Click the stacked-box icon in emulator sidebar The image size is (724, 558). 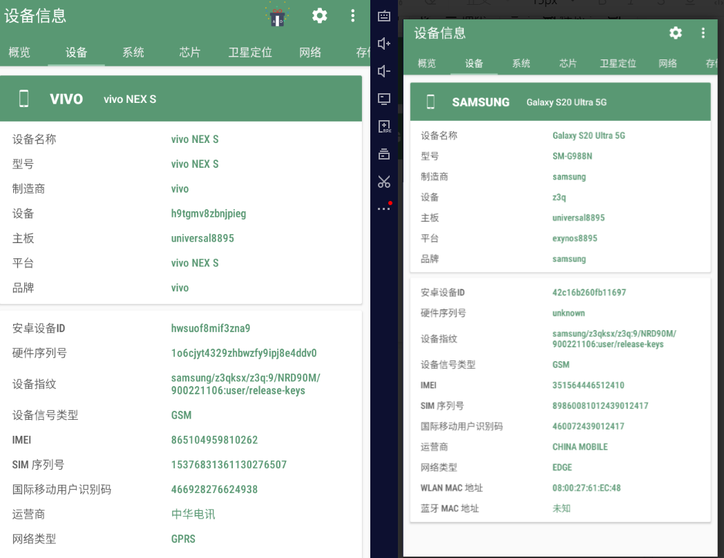coord(383,154)
